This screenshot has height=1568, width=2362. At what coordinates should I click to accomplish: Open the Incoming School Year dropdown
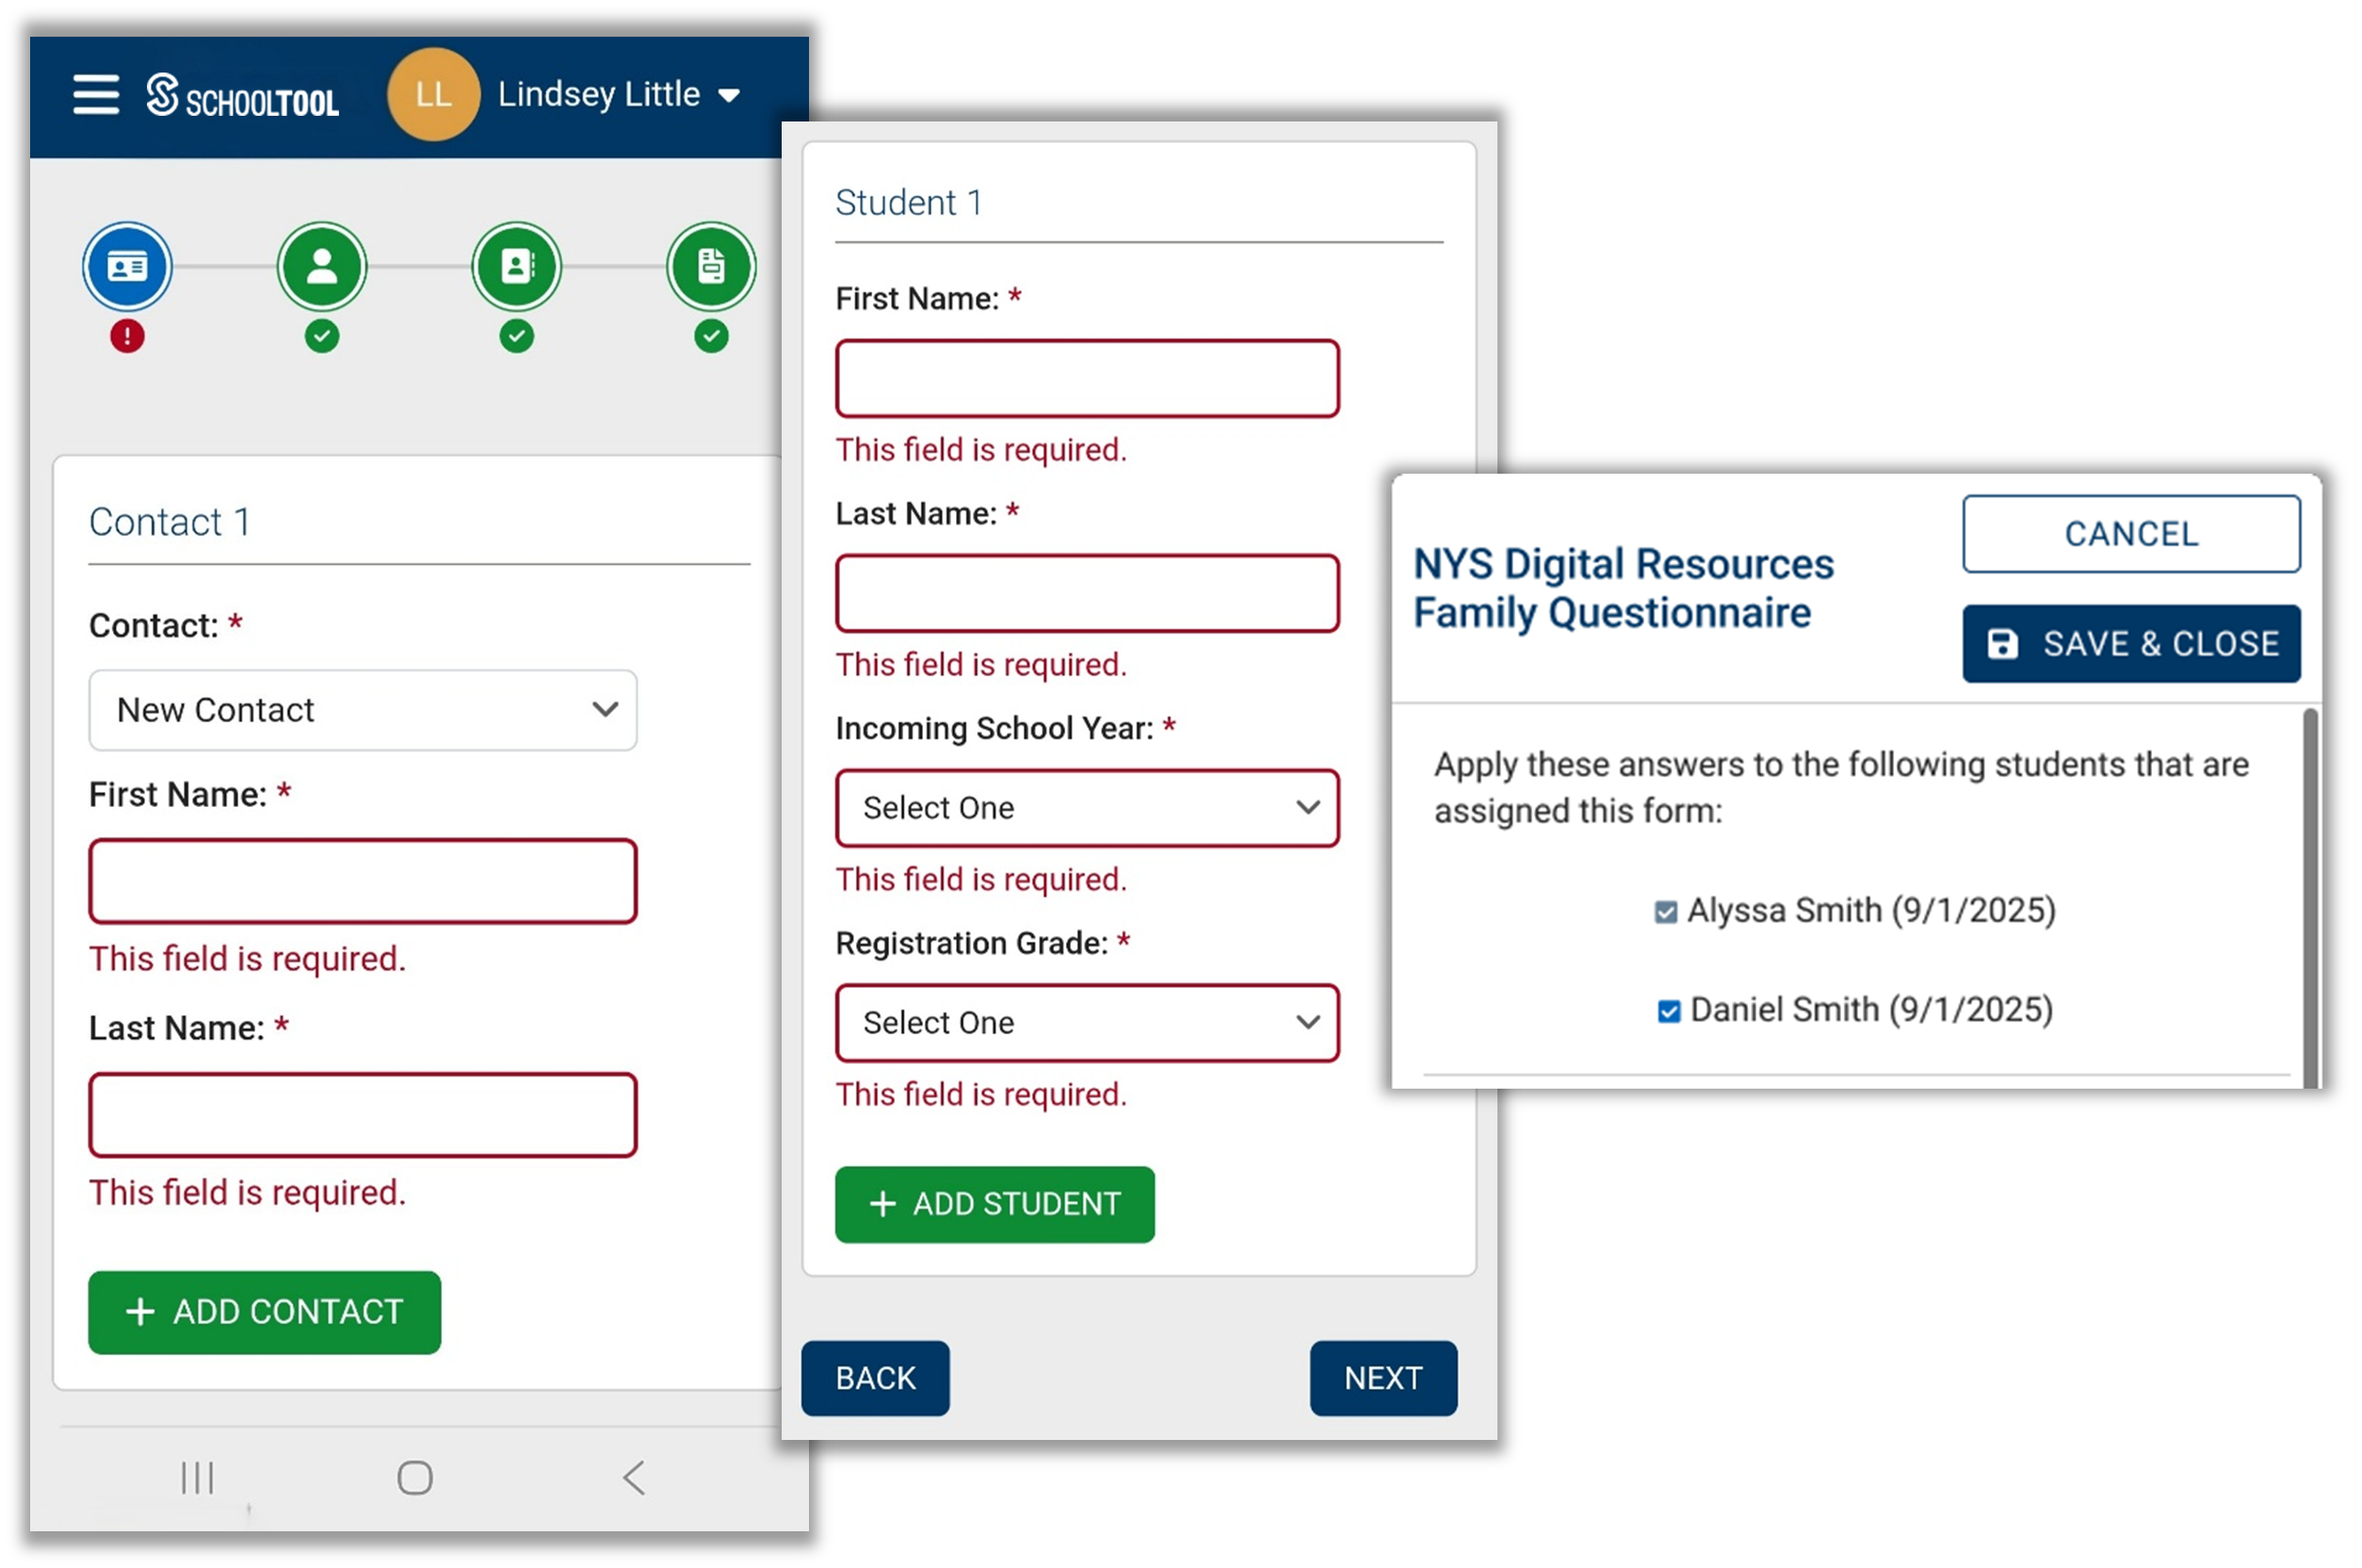pyautogui.click(x=1087, y=808)
